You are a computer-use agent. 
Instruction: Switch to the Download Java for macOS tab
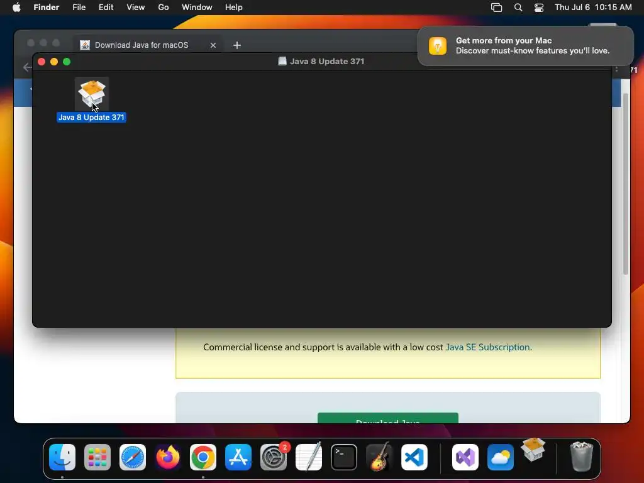[142, 45]
